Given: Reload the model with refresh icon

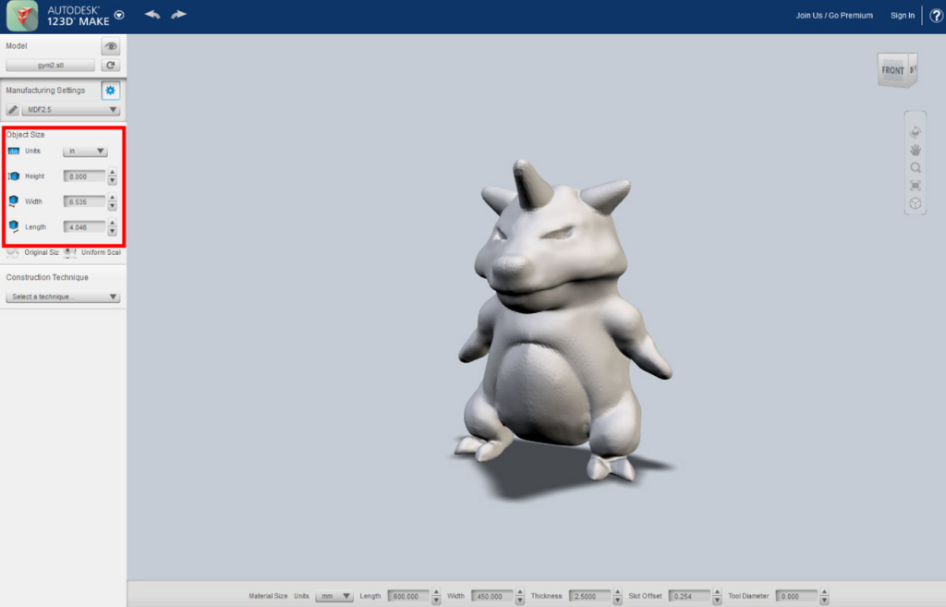Looking at the screenshot, I should pyautogui.click(x=111, y=66).
